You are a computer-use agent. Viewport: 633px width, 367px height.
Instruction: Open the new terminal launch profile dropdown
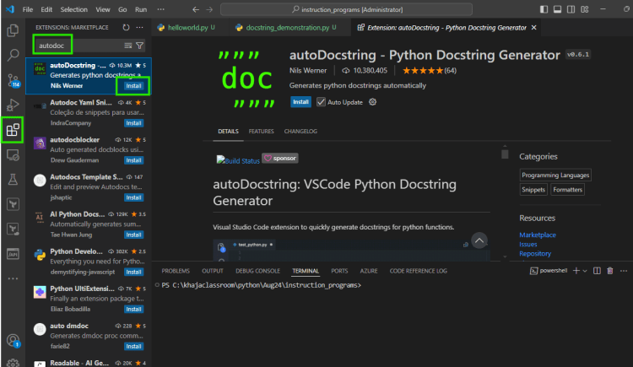pyautogui.click(x=585, y=271)
